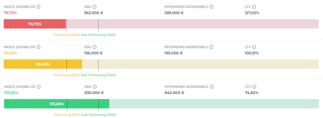This screenshot has height=118, width=323.
Task: Click LTV info icon above 74,82%
Action: pos(254,87)
